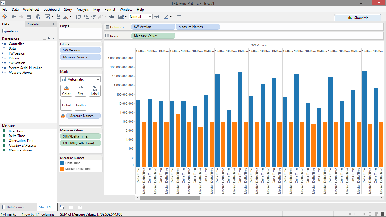Add a new data source from the toolbar
The height and width of the screenshot is (217, 386).
coord(38,17)
